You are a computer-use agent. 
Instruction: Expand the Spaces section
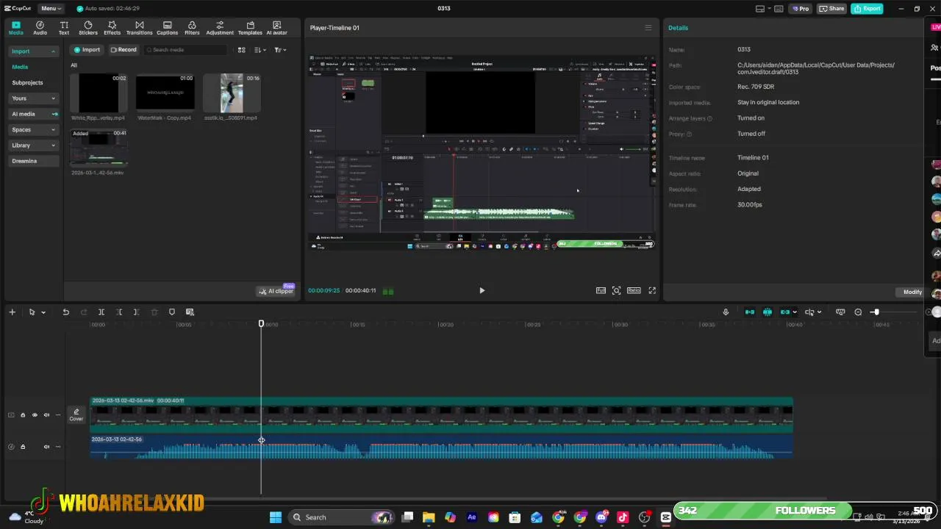coord(53,130)
